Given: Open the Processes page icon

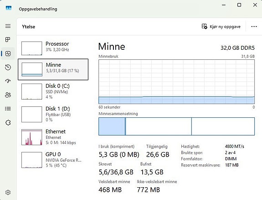Looking at the screenshot, I should pyautogui.click(x=8, y=40).
